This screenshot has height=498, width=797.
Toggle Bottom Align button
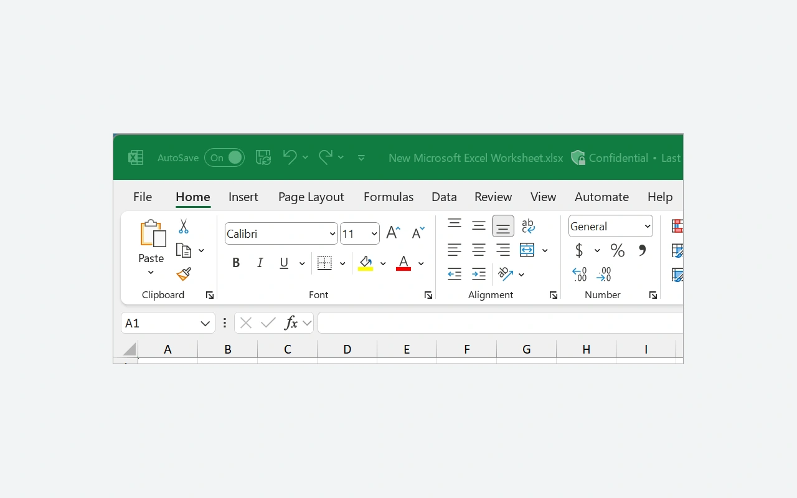tap(503, 227)
